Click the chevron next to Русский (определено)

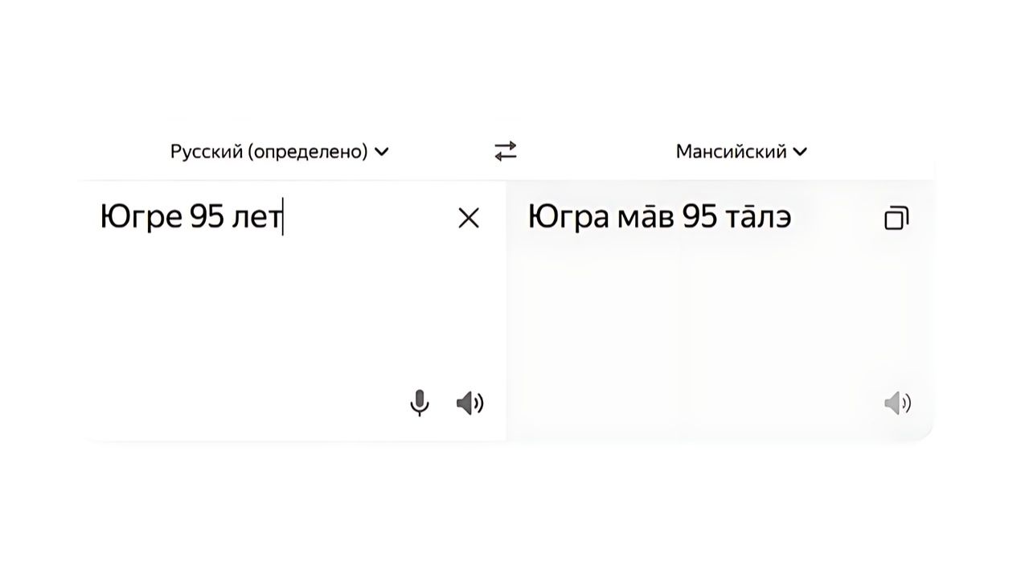tap(382, 151)
